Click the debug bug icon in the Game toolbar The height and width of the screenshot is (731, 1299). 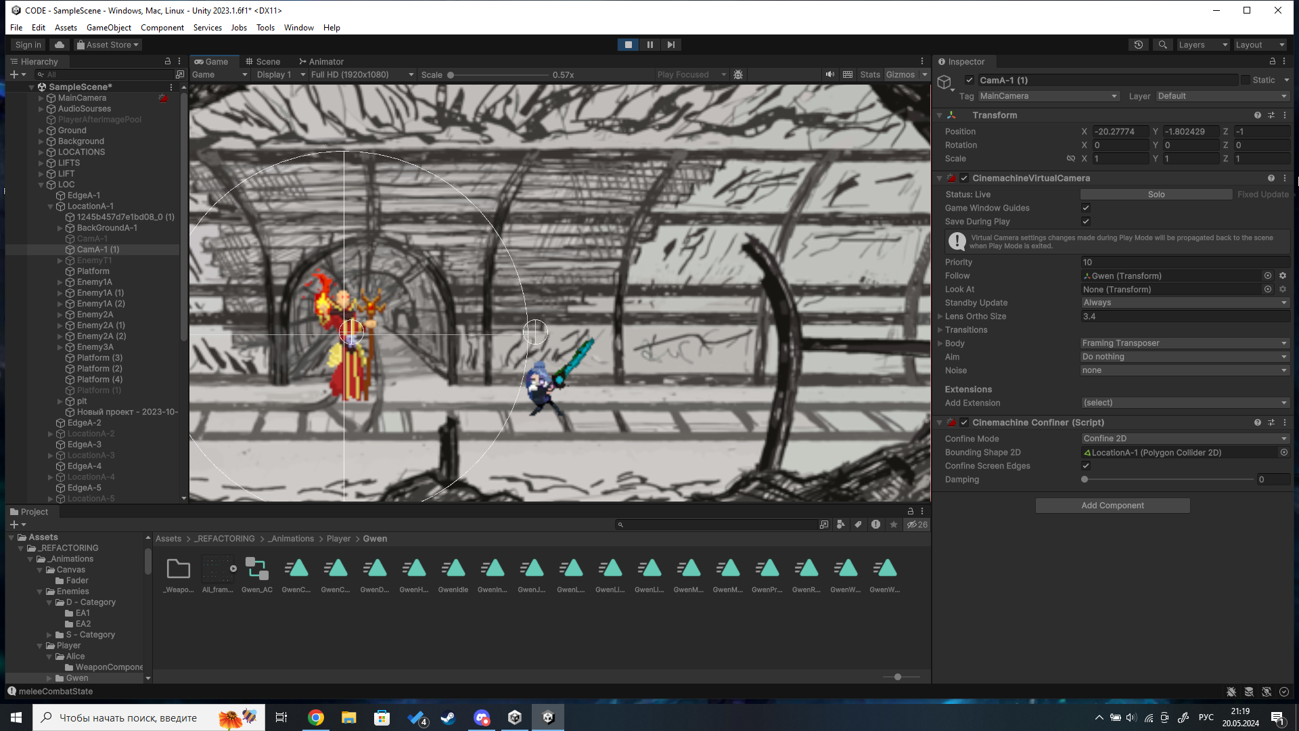(738, 74)
